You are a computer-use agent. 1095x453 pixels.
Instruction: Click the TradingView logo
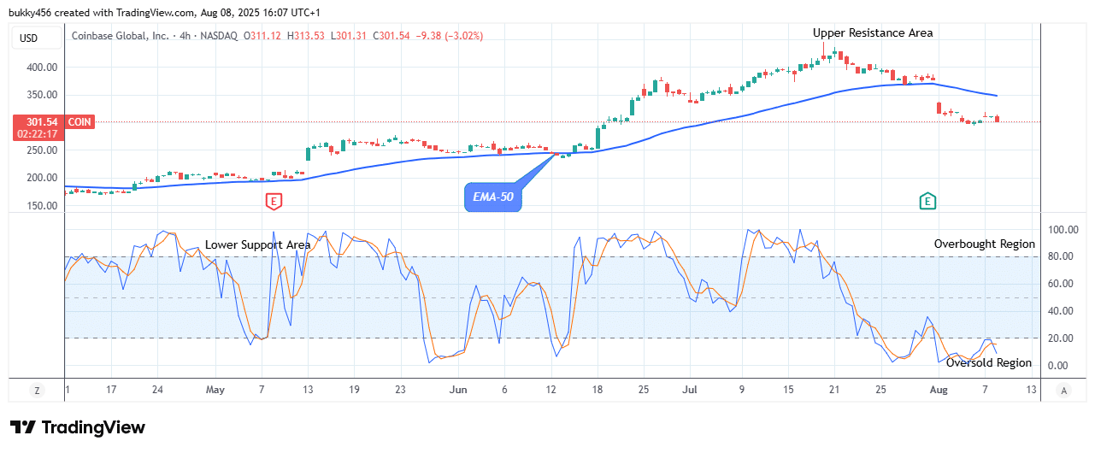point(78,427)
